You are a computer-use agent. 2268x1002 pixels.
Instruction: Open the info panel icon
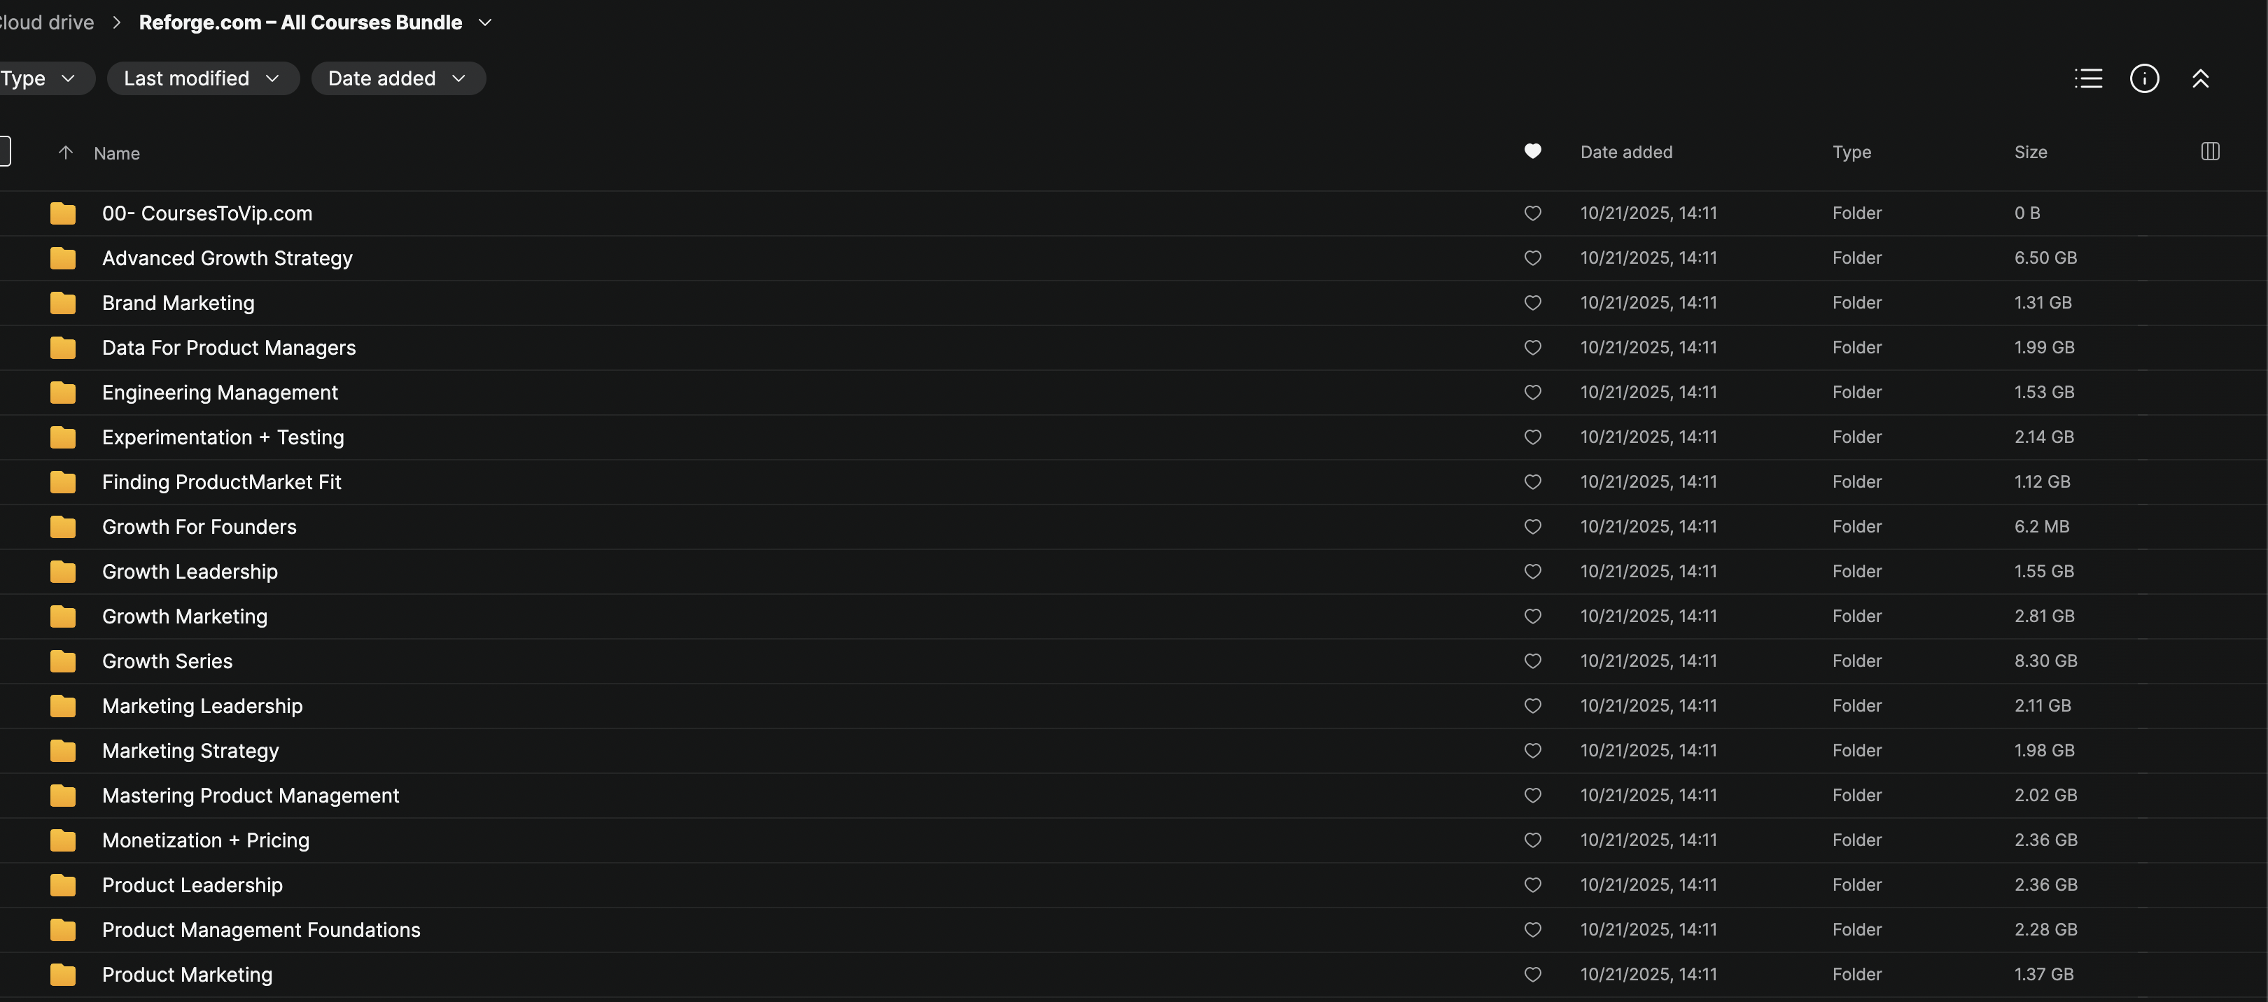pyautogui.click(x=2144, y=78)
